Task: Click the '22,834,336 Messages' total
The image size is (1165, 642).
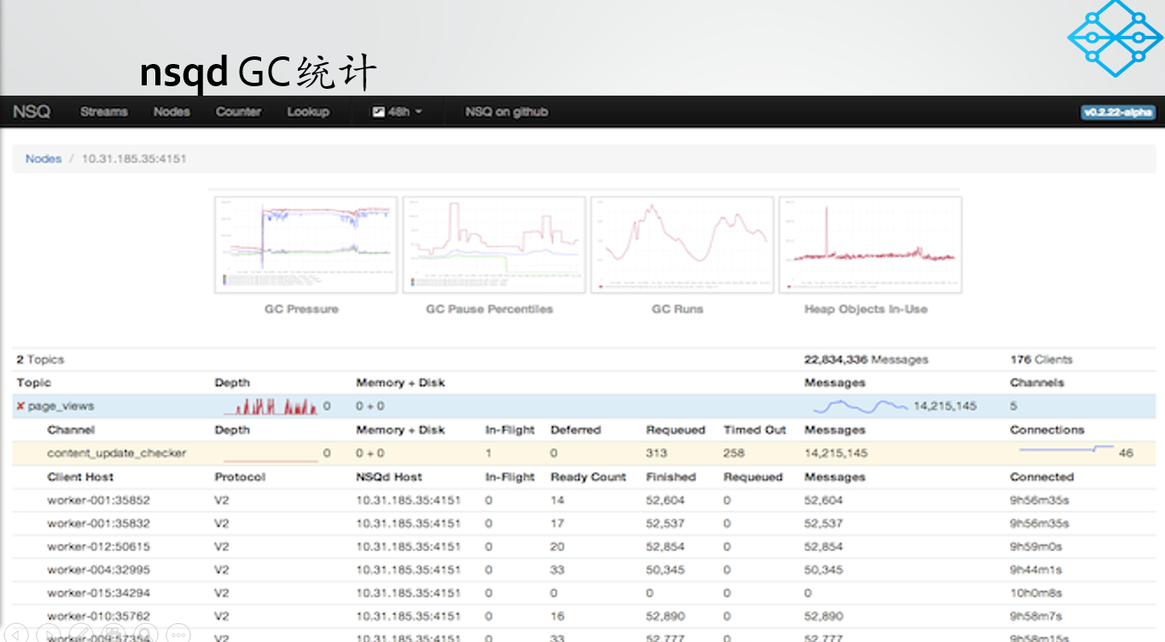Action: tap(866, 359)
